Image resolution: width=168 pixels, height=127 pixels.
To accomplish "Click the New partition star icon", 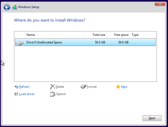I will pos(118,86).
